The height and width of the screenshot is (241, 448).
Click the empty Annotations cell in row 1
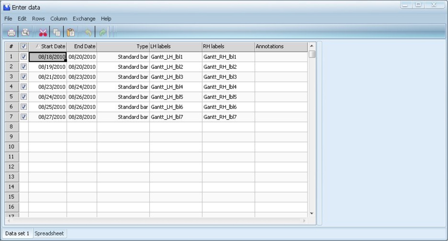(281, 57)
